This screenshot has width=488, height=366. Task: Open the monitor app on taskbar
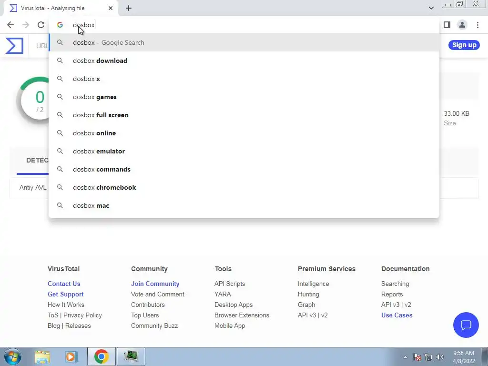pos(131,356)
